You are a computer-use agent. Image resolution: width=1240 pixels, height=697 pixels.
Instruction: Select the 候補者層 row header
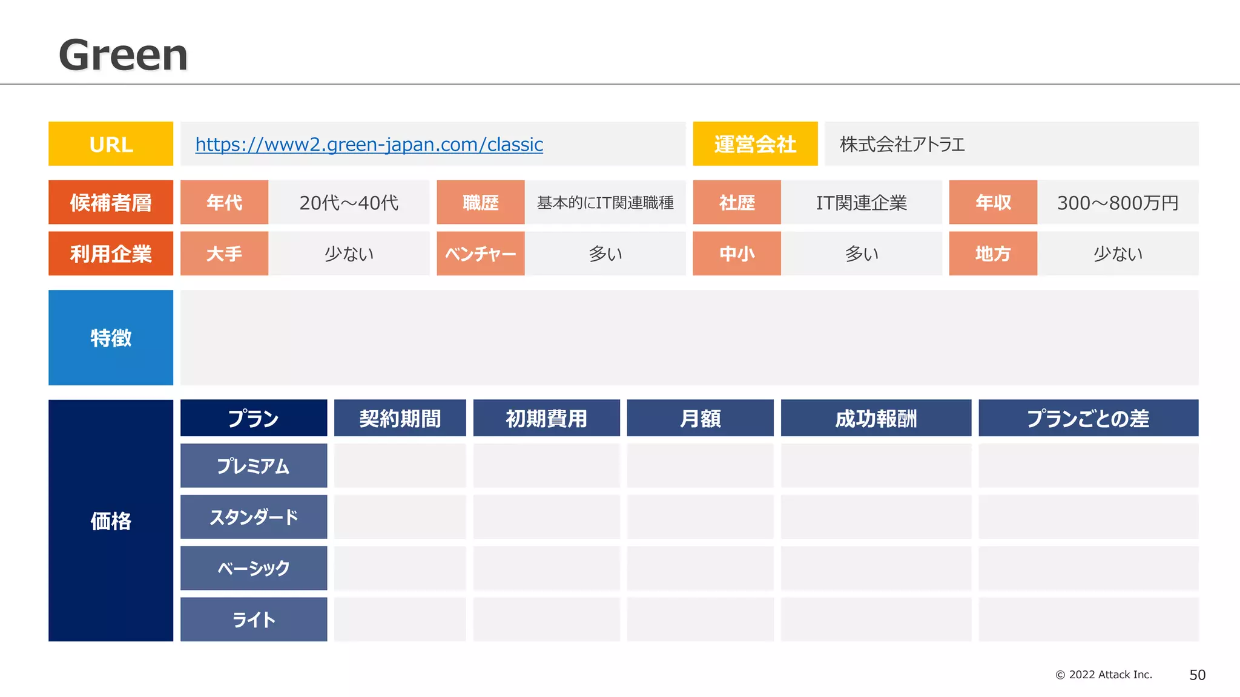(111, 202)
